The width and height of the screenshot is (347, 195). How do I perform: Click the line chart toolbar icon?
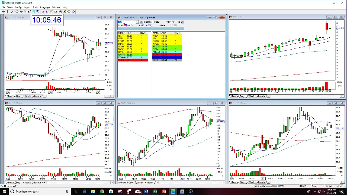click(x=43, y=12)
